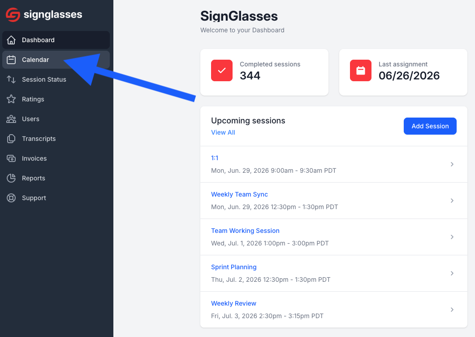
Task: Open the Calendar icon in sidebar
Action: (11, 60)
